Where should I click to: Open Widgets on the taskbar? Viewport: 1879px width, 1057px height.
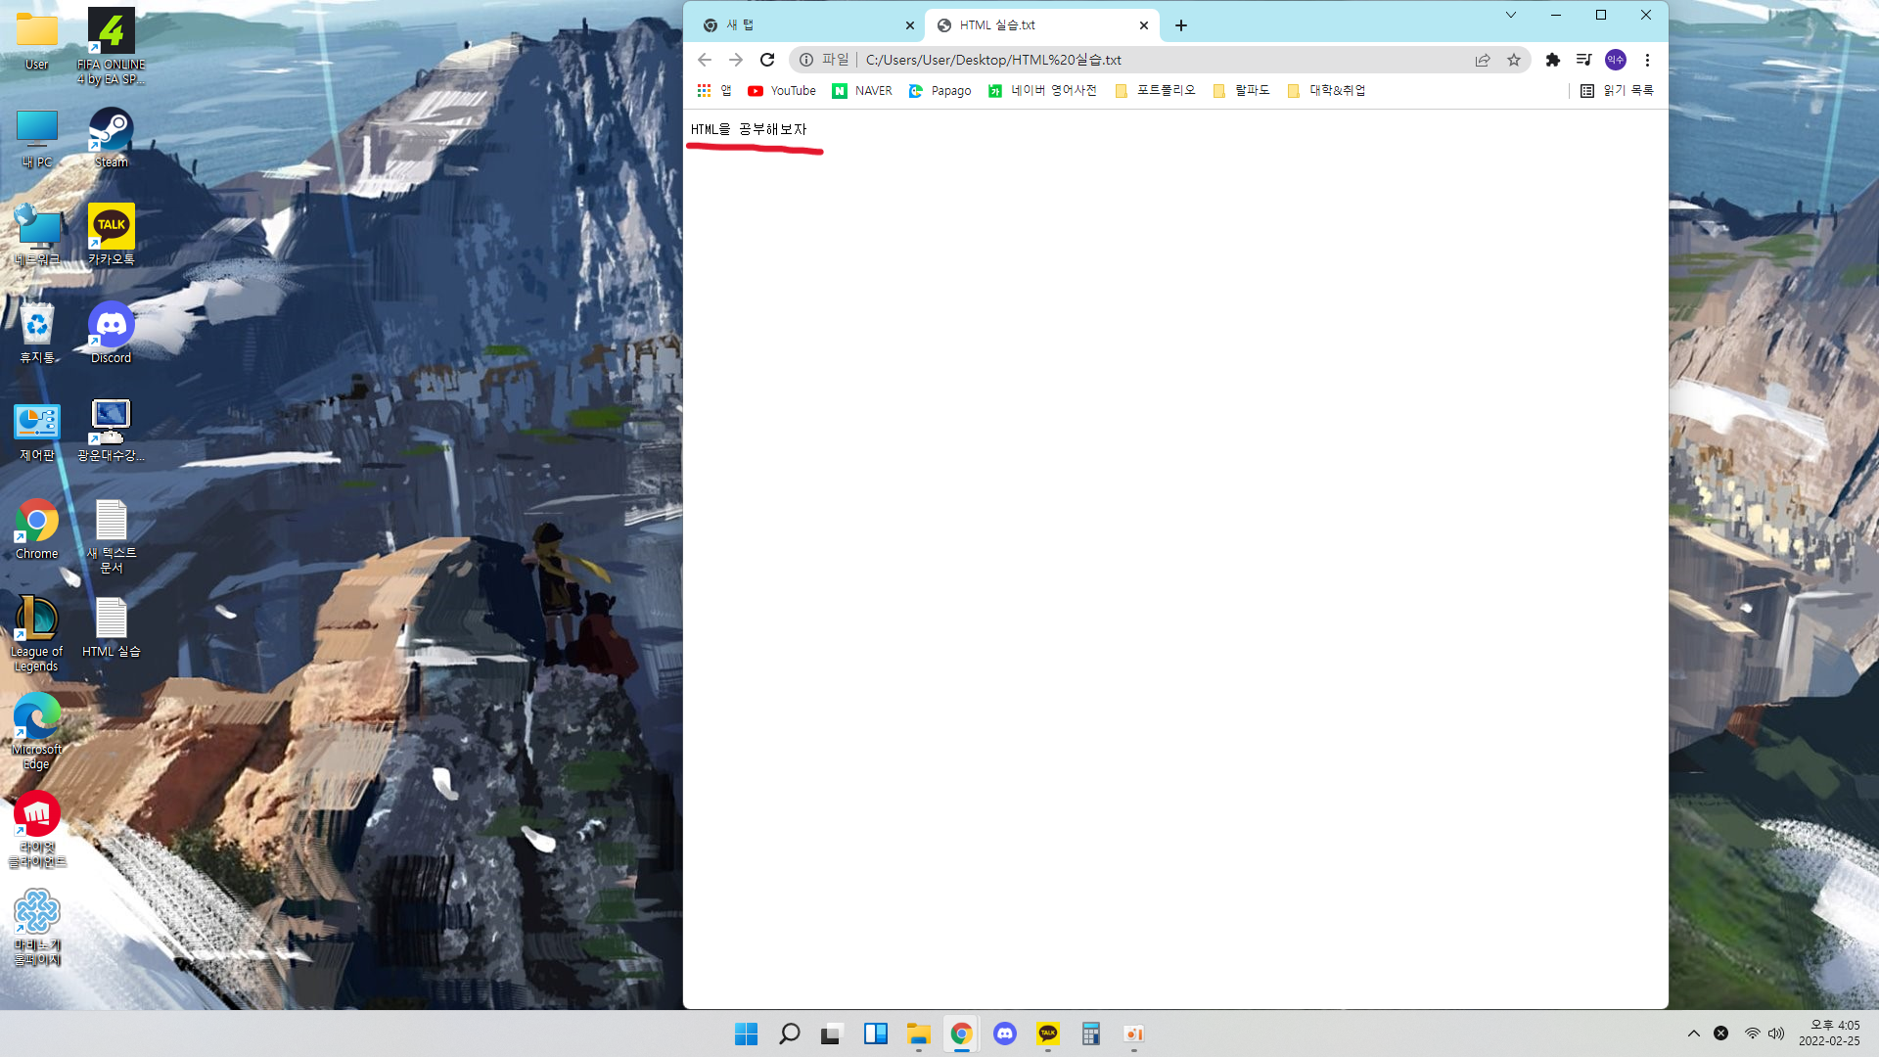click(875, 1034)
